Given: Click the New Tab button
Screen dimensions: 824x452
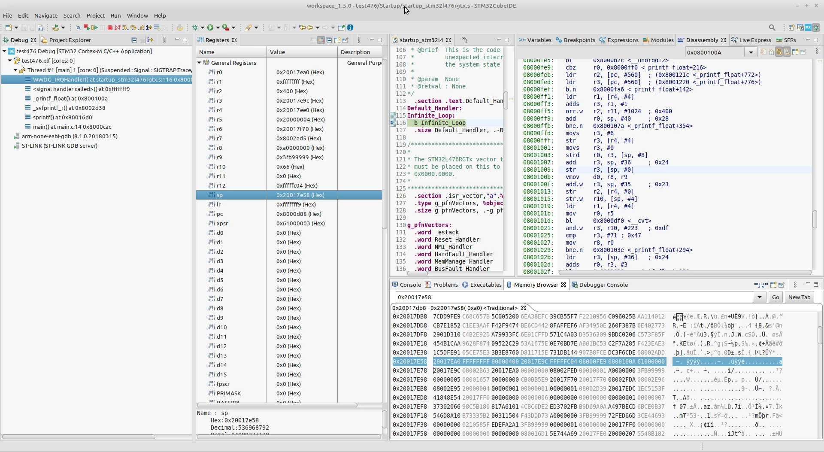Looking at the screenshot, I should point(799,297).
